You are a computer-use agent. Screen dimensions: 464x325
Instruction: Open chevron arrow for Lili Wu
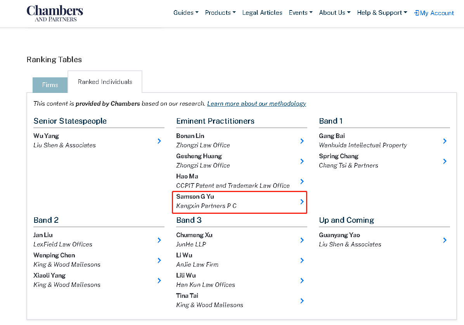tap(302, 281)
